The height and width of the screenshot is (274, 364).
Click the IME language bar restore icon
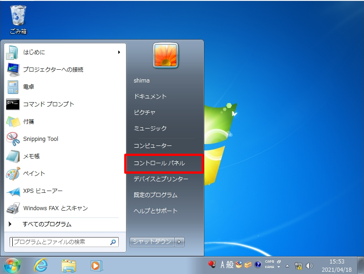279,262
